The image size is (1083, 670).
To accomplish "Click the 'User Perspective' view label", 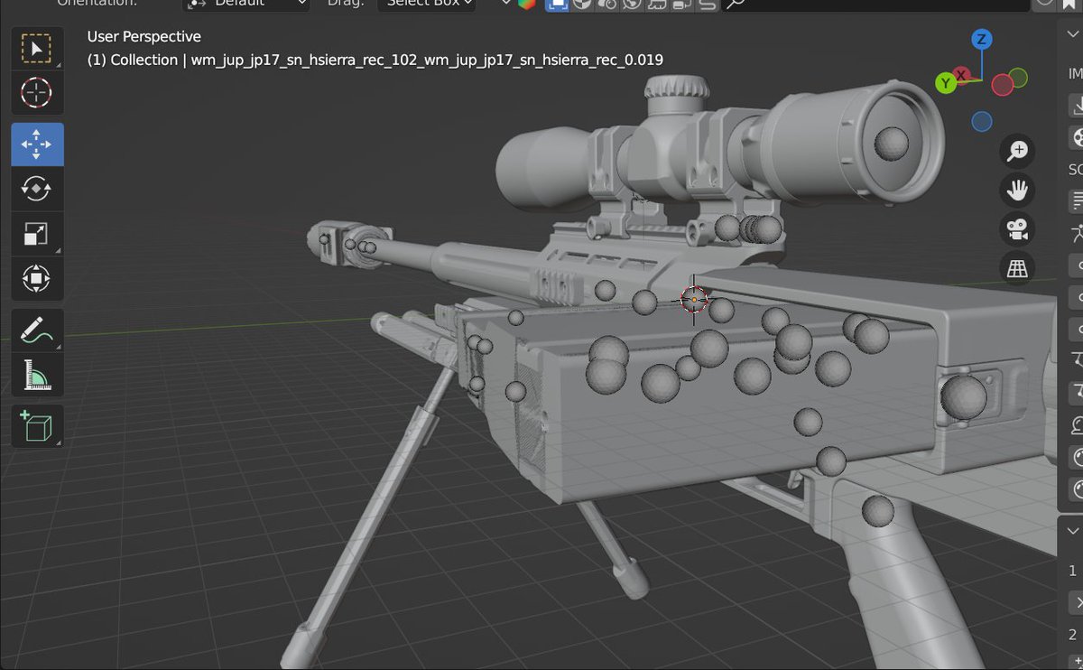I will 144,37.
